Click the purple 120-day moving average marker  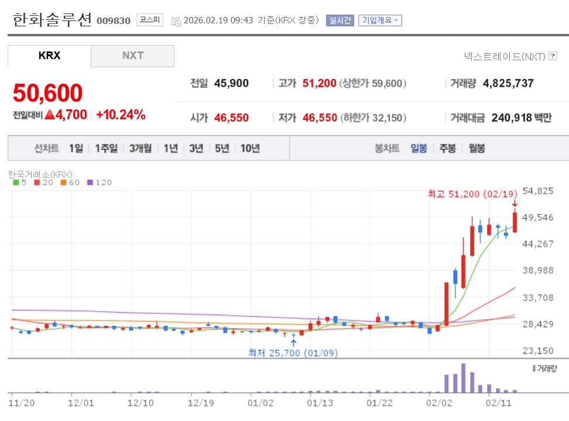pyautogui.click(x=90, y=182)
